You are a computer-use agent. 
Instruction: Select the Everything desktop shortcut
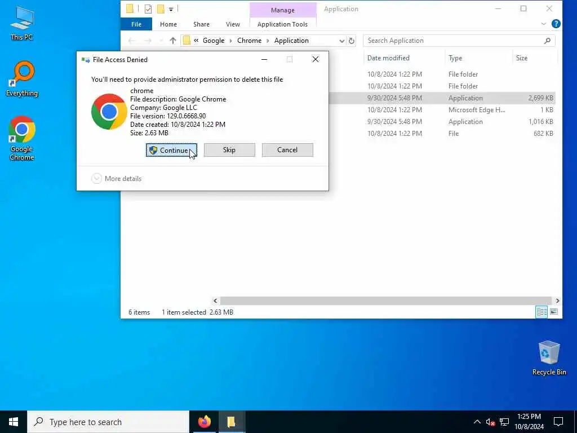click(x=22, y=79)
